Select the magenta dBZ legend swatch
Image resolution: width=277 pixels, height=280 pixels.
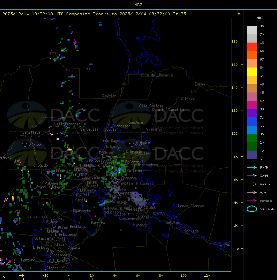click(252, 105)
